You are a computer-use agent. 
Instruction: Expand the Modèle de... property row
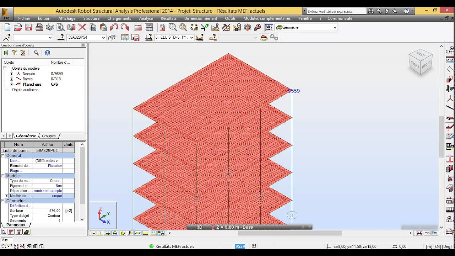tap(6, 196)
